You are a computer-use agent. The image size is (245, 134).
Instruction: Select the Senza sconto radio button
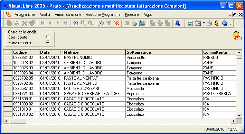(x=48, y=42)
